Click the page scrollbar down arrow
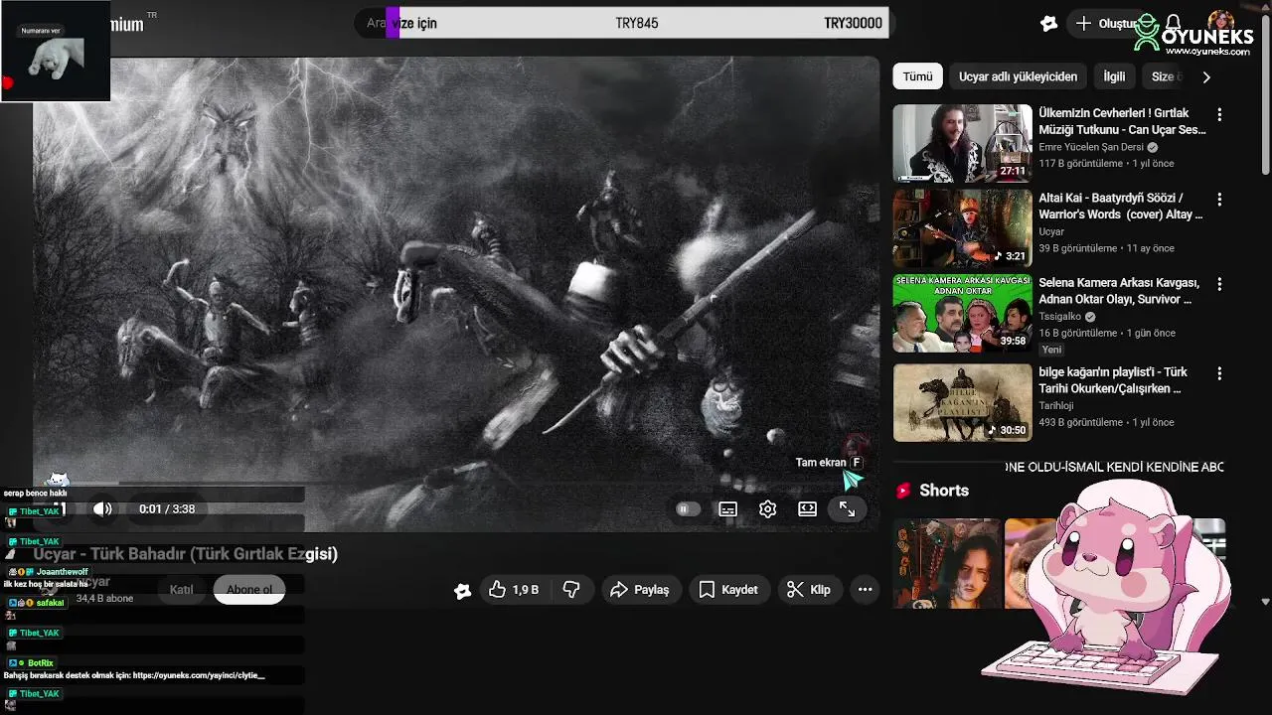Viewport: 1272px width, 715px height. point(1265,602)
